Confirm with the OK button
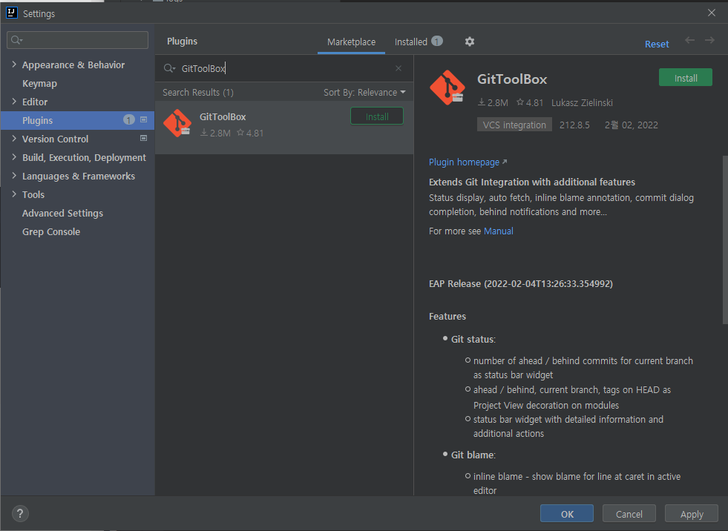 pyautogui.click(x=567, y=514)
